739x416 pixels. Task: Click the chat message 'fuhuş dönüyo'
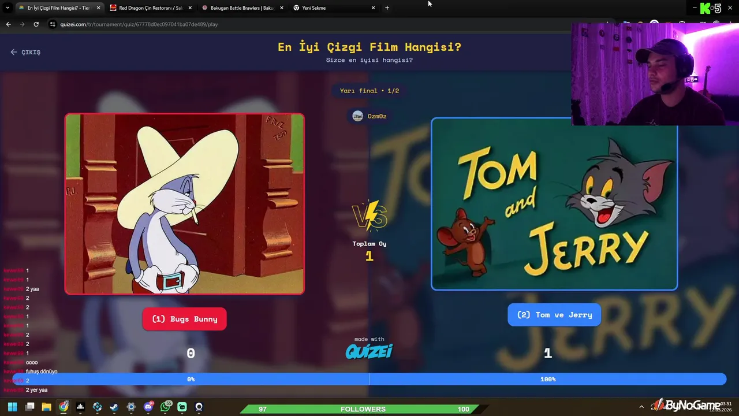42,372
